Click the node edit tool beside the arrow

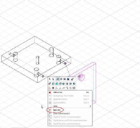point(53,79)
